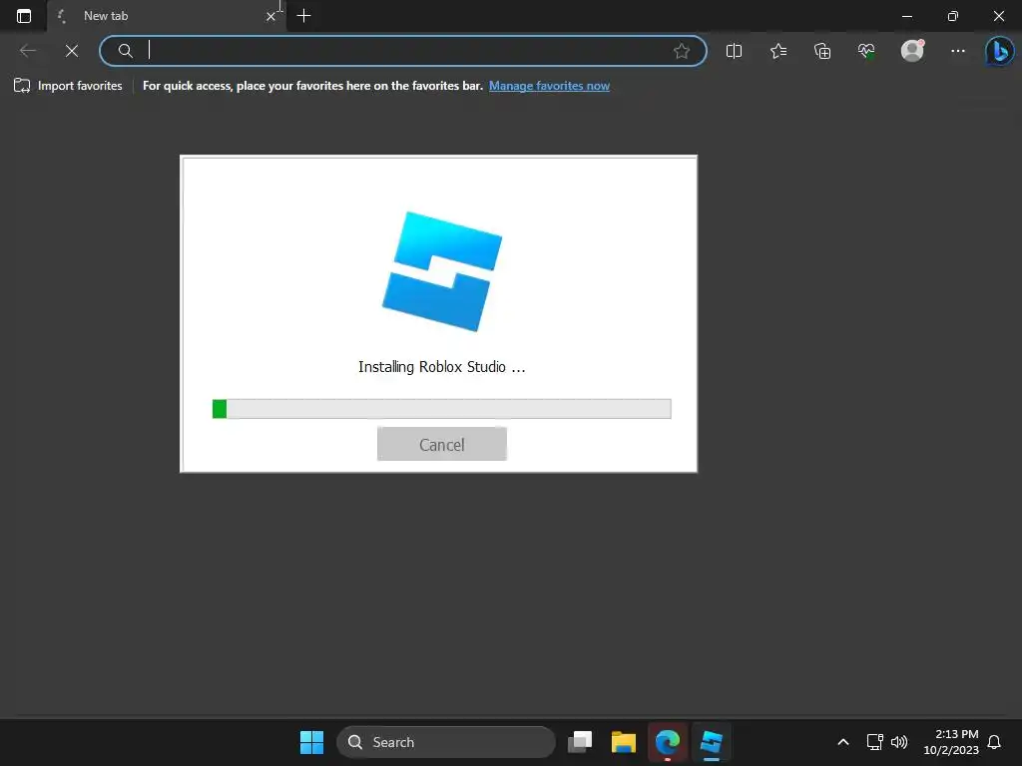
Task: Click Import favorites
Action: tap(68, 86)
